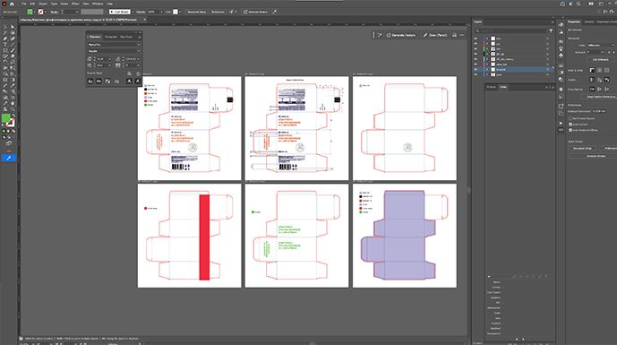Expand the red color bar layer
Viewport: 617px width, 345px height.
(x=487, y=44)
